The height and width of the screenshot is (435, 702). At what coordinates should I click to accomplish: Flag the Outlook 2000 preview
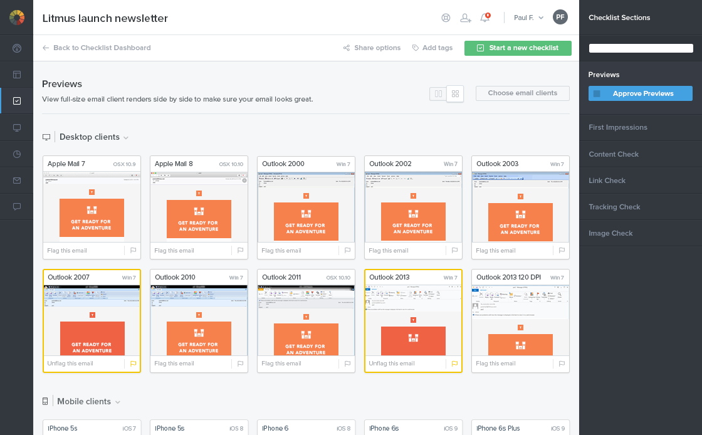click(x=347, y=251)
